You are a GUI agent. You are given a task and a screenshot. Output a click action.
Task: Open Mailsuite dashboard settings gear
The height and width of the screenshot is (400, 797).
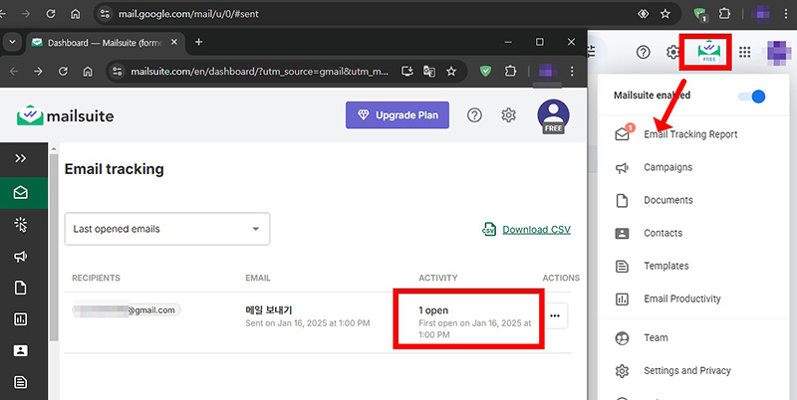coord(508,115)
